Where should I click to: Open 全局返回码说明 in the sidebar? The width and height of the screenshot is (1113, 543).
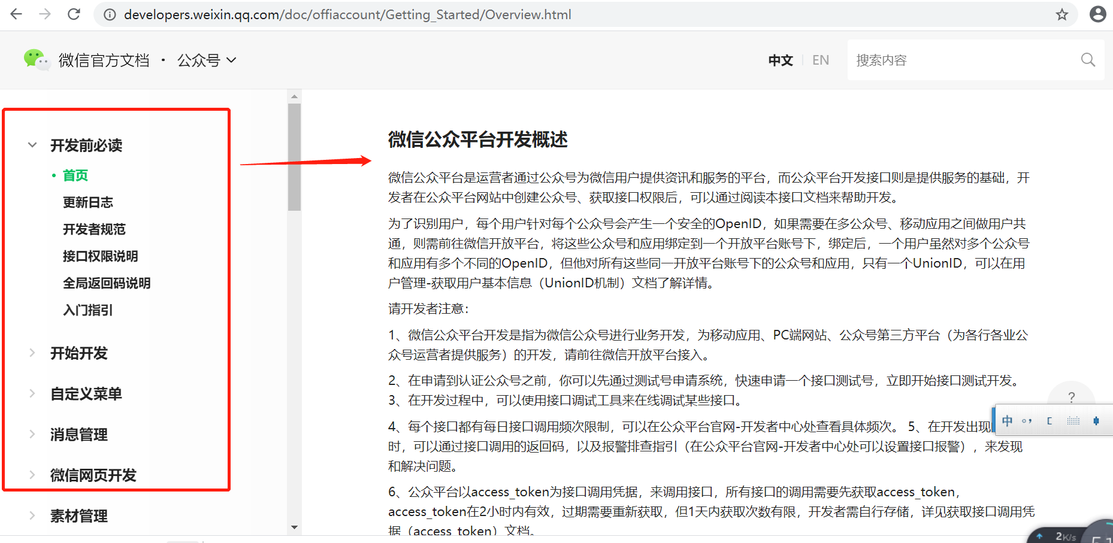click(x=107, y=283)
